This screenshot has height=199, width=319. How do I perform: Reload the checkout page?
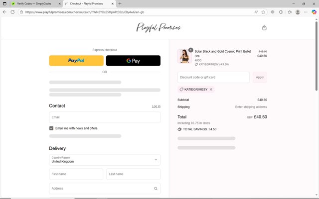click(12, 12)
